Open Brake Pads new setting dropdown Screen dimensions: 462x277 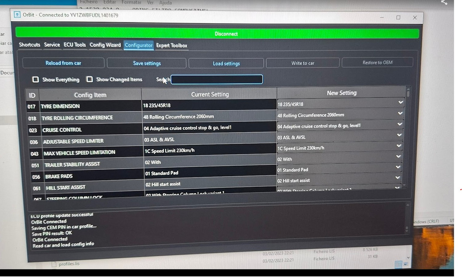click(398, 167)
